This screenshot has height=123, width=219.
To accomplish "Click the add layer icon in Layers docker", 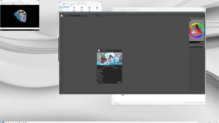I will [x=190, y=91].
